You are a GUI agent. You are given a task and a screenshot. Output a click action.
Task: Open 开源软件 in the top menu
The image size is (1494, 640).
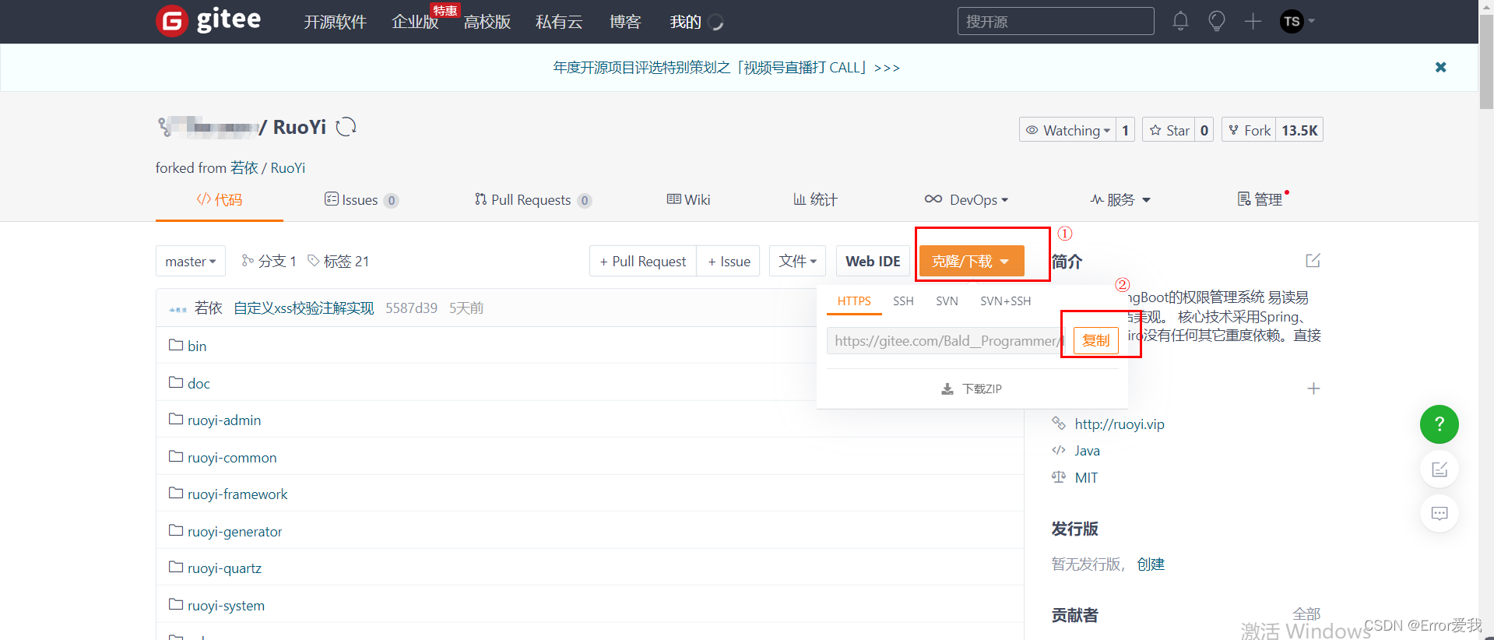[x=335, y=22]
